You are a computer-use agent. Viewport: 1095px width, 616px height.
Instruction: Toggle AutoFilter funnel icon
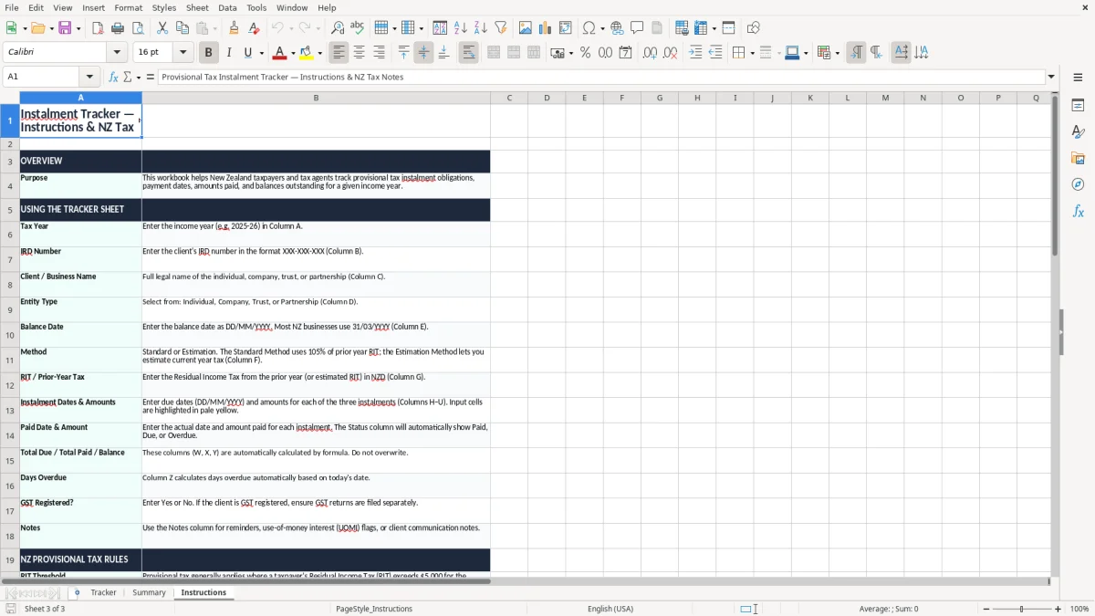point(501,28)
